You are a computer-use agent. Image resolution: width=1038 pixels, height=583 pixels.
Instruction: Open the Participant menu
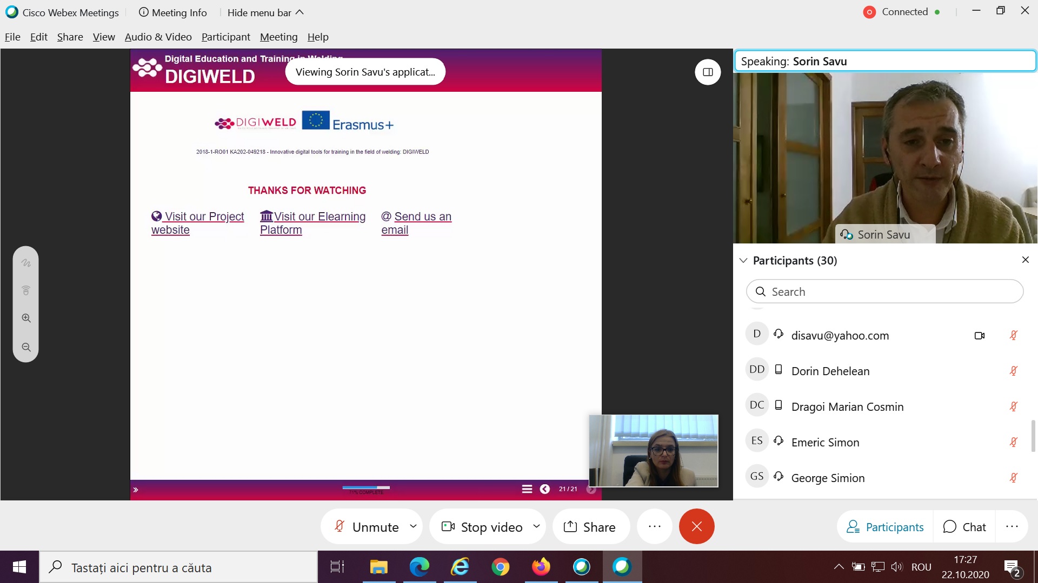pos(225,37)
